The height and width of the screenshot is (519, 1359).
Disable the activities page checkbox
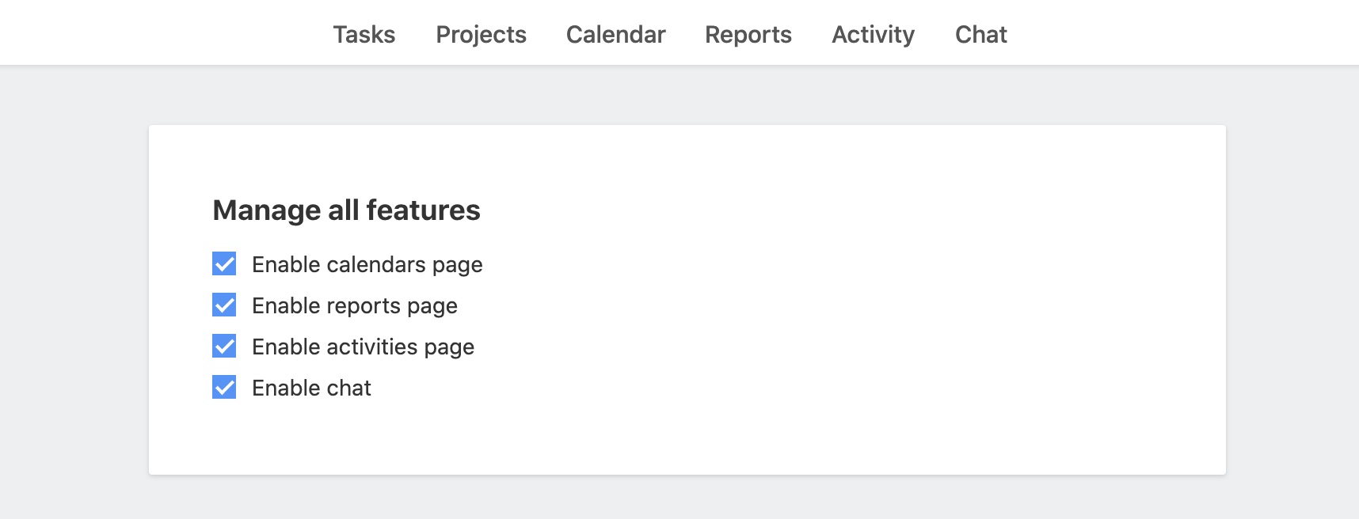(224, 346)
